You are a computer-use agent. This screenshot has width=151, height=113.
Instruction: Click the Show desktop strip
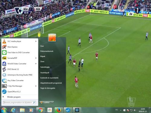point(150,110)
